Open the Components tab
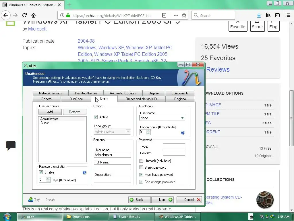Image resolution: width=294 pixels, height=221 pixels. pos(180,93)
